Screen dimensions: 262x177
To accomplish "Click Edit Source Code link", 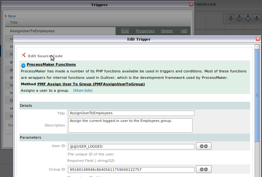I will coord(45,56).
